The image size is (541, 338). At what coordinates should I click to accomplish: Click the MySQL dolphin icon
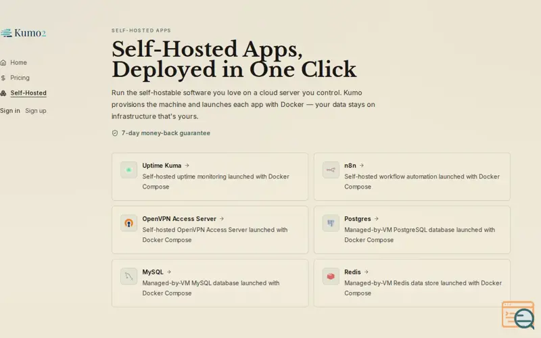[x=128, y=276]
